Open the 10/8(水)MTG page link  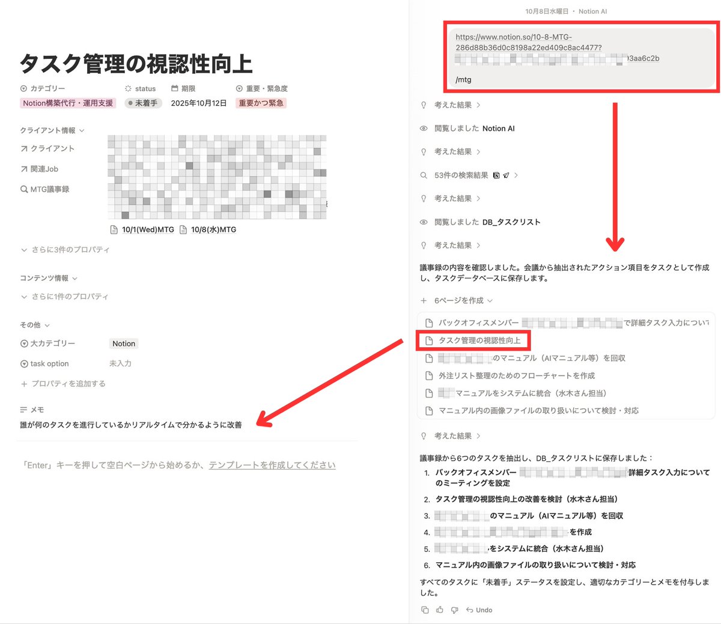[x=208, y=229]
